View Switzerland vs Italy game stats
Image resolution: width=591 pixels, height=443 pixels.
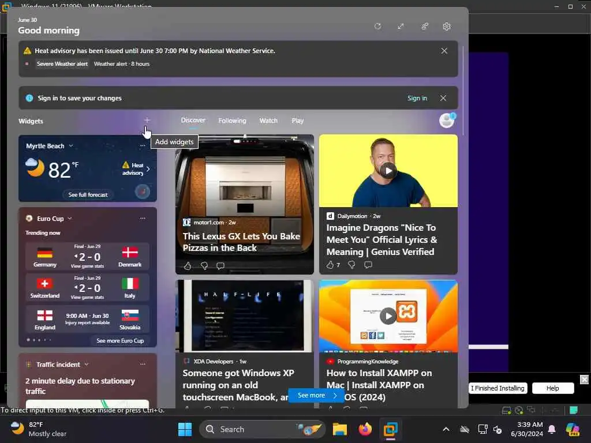pos(88,297)
